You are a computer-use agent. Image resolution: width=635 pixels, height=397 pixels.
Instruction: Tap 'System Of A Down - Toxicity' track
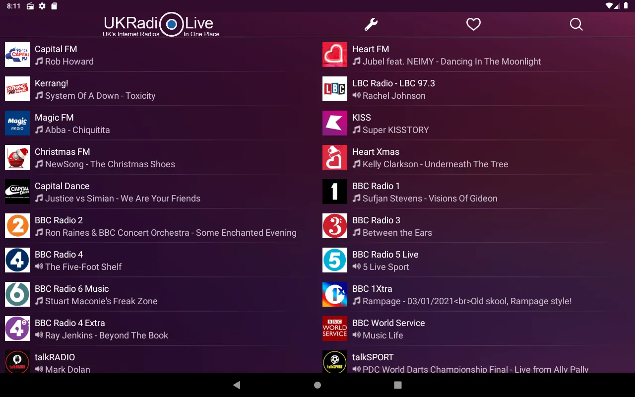pyautogui.click(x=100, y=96)
